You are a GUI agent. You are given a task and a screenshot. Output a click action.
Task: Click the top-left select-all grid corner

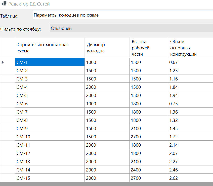tap(8, 48)
